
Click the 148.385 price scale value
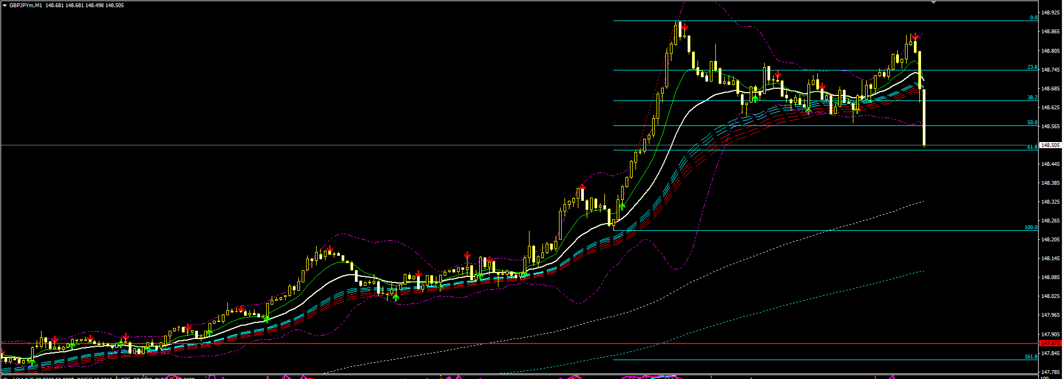click(1050, 183)
